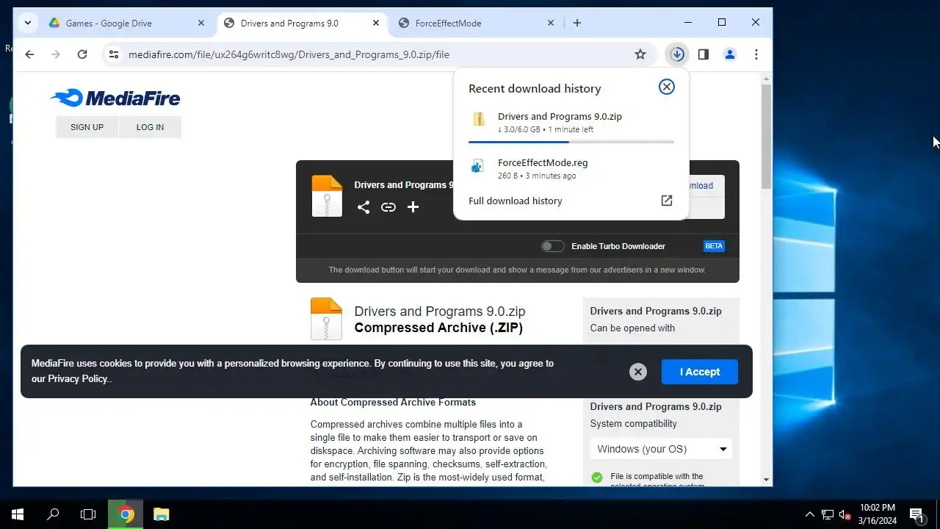Open the Windows (your OS) dropdown

661,449
